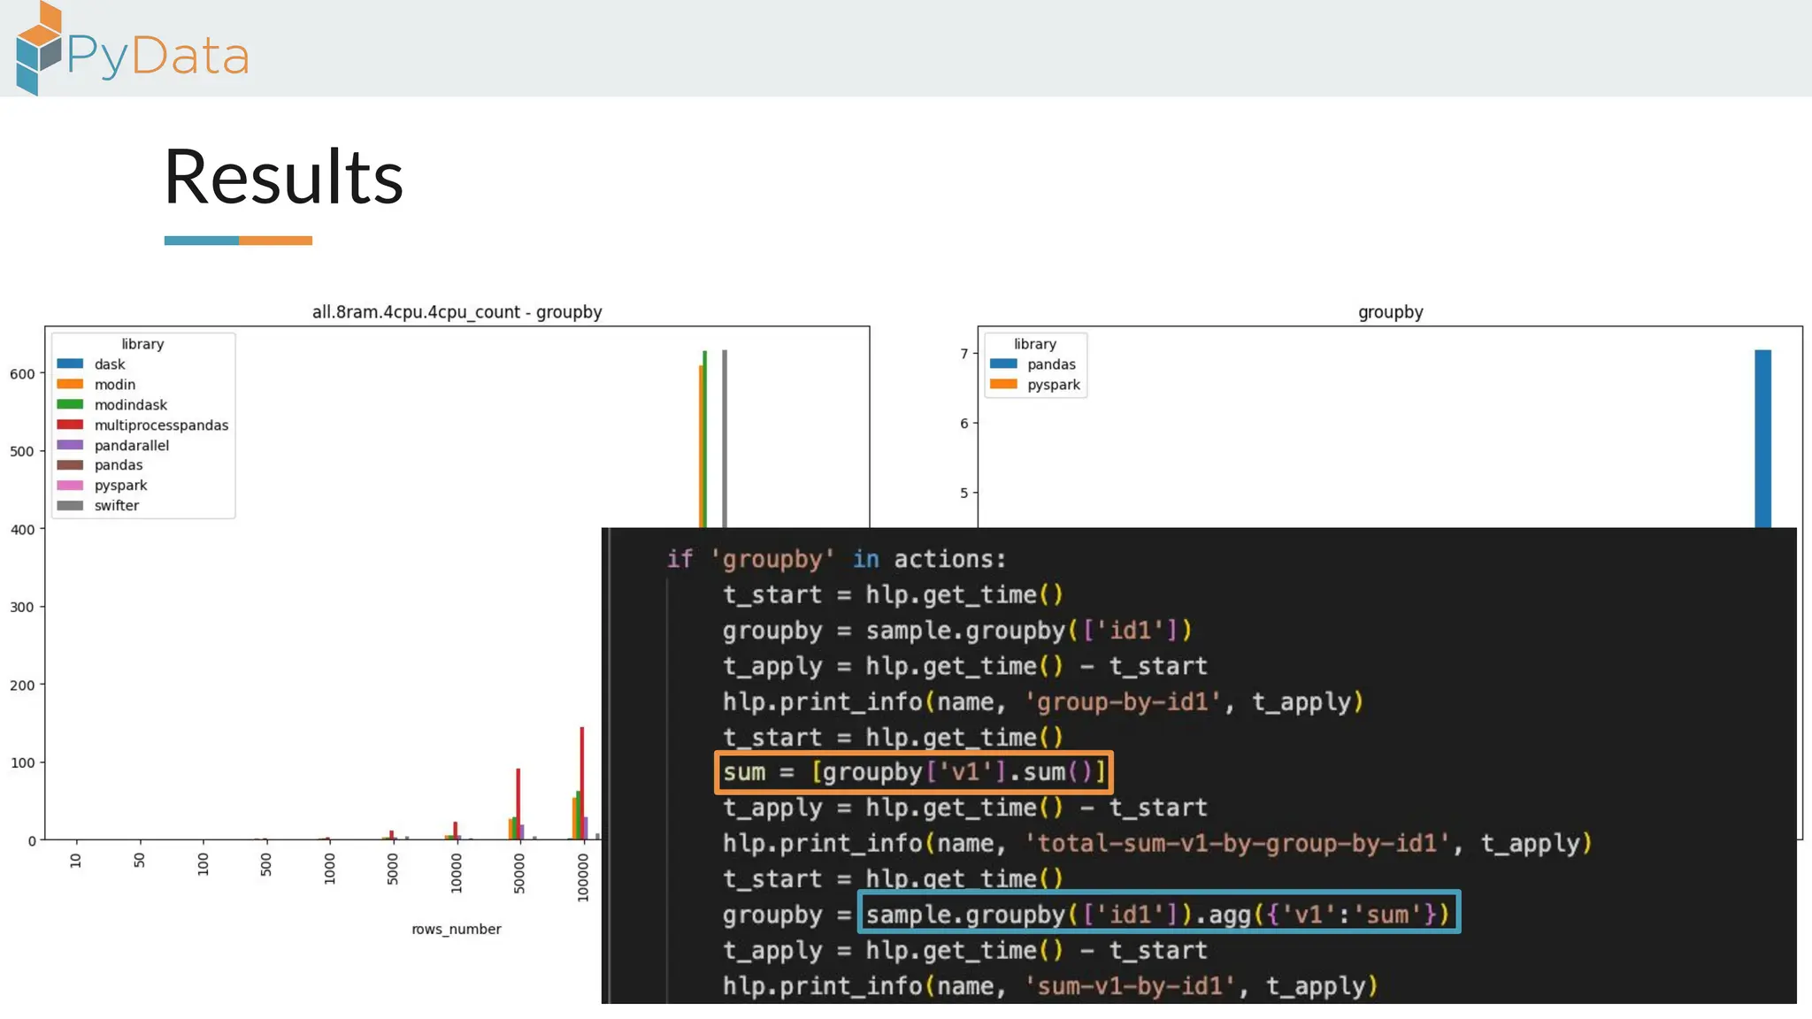The height and width of the screenshot is (1019, 1812).
Task: Click the orange-highlighted sum code line
Action: tap(913, 772)
